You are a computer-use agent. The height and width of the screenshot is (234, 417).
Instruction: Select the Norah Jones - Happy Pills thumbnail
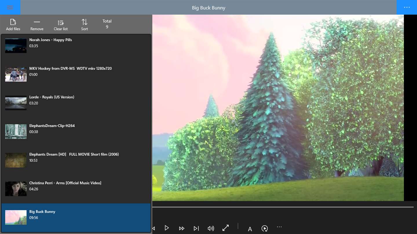[x=16, y=46]
